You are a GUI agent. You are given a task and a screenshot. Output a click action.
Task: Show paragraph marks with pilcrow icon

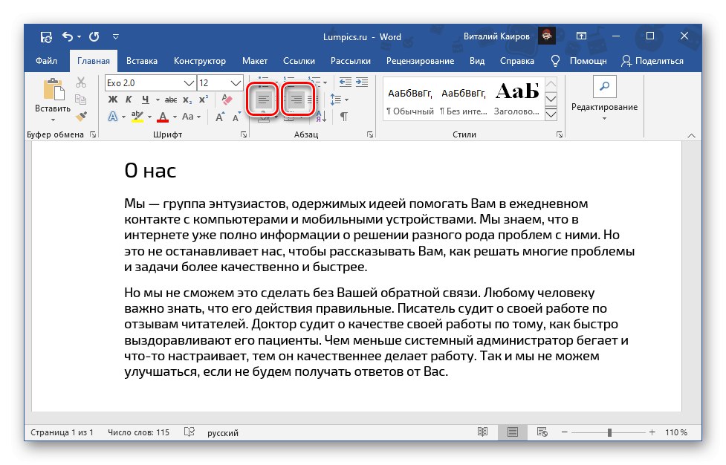343,117
